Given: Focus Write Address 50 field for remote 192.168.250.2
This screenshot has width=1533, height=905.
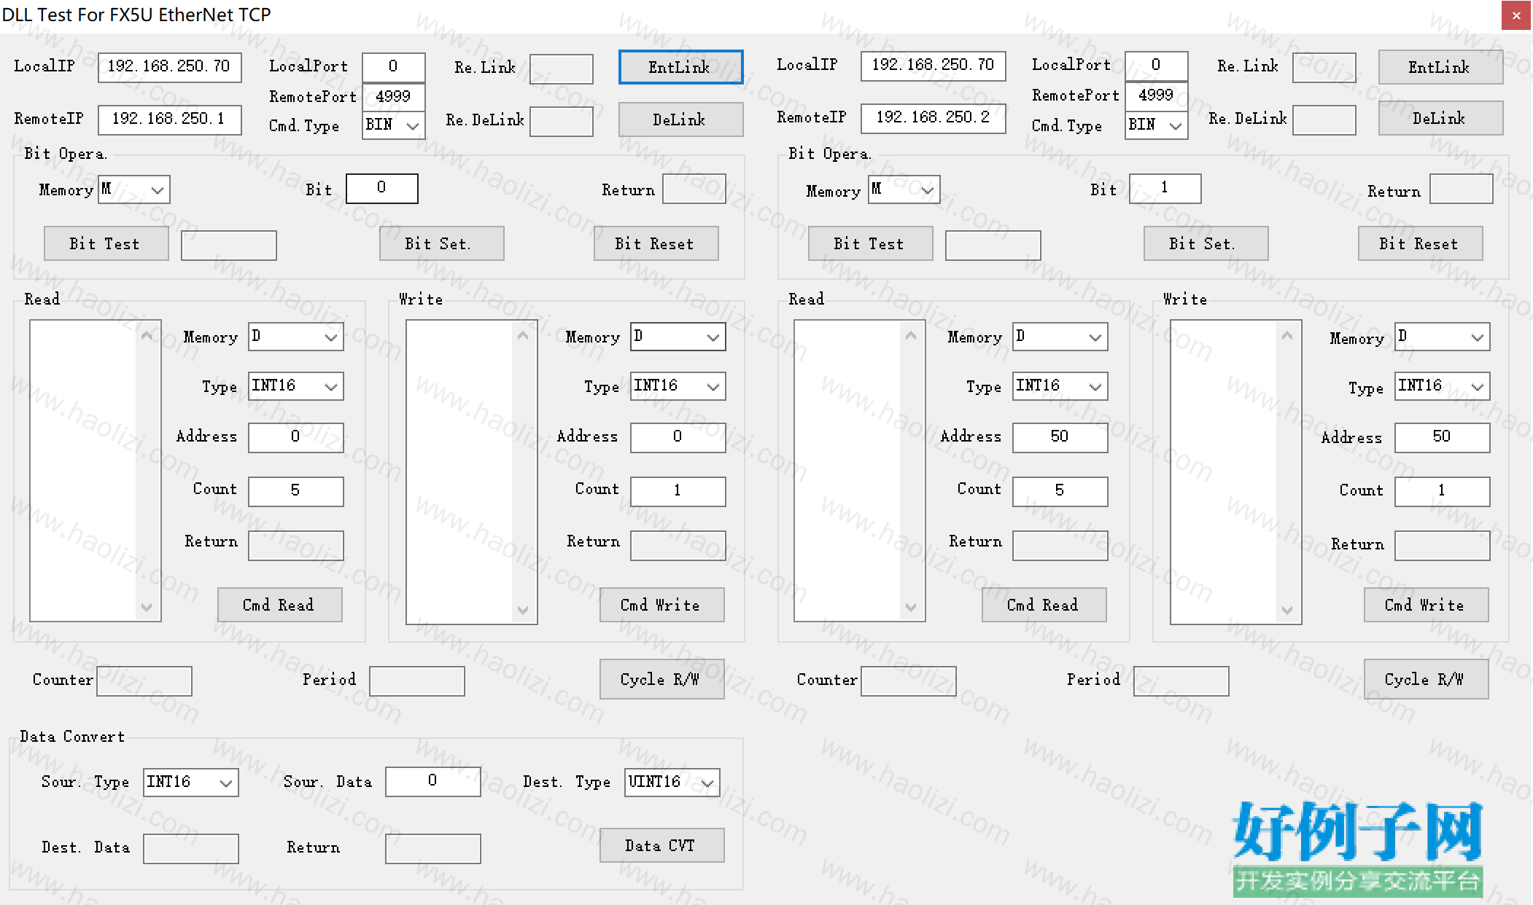Looking at the screenshot, I should tap(1442, 437).
